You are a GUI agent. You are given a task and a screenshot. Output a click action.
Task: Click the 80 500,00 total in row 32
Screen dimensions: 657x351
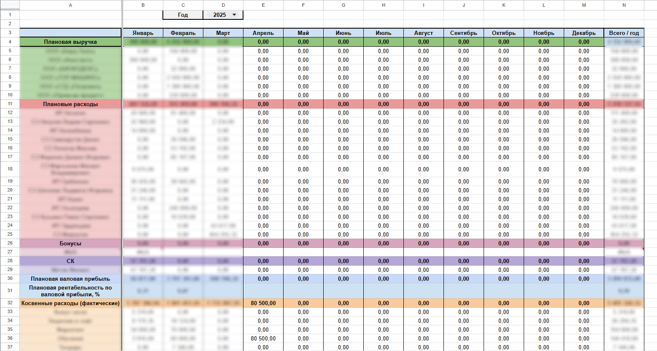263,303
